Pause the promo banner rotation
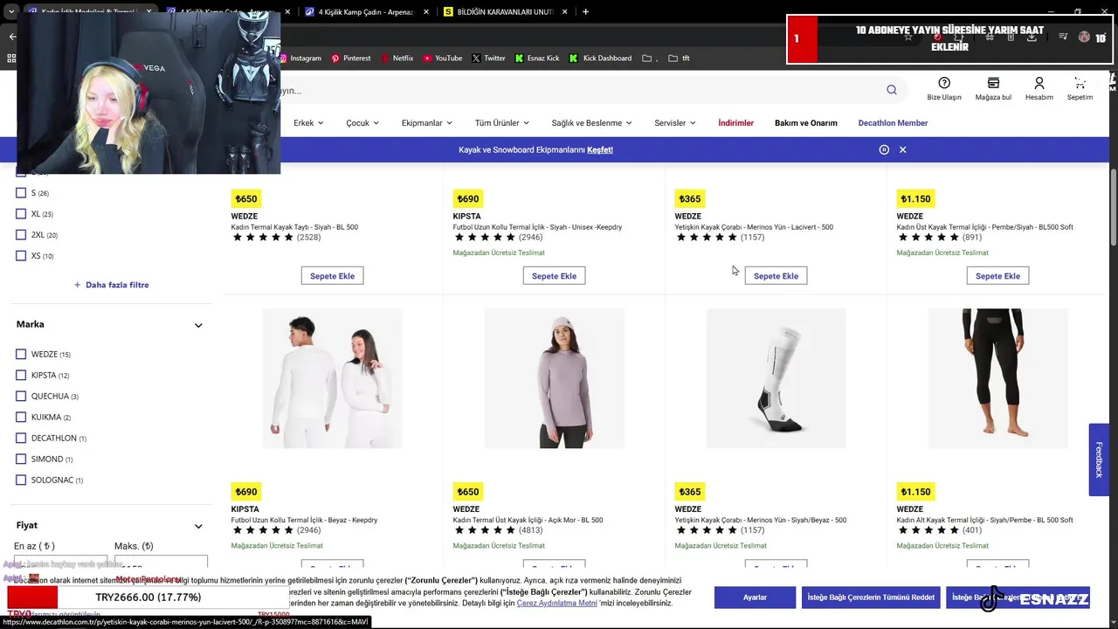The height and width of the screenshot is (629, 1118). [884, 149]
